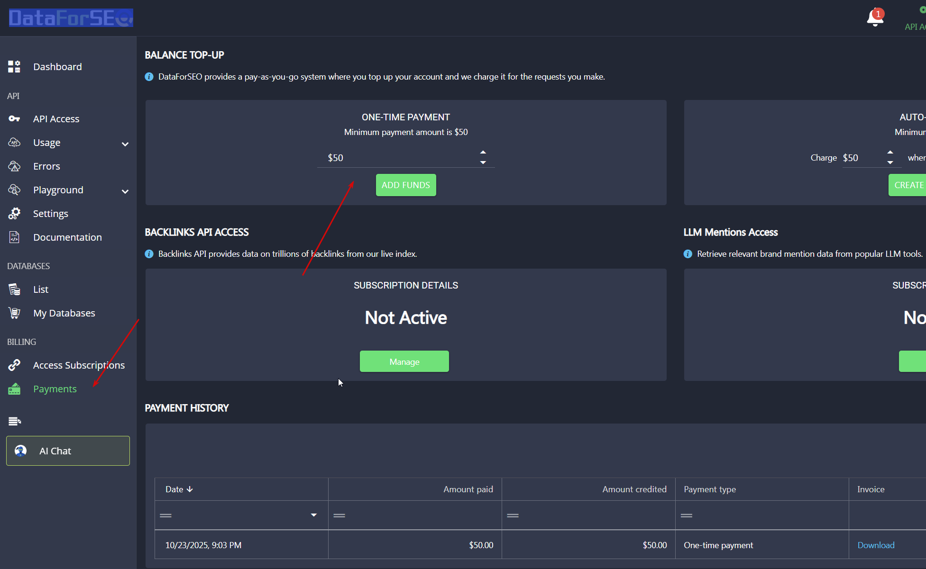Click the Dashboard grid icon
The image size is (926, 569).
coord(14,67)
